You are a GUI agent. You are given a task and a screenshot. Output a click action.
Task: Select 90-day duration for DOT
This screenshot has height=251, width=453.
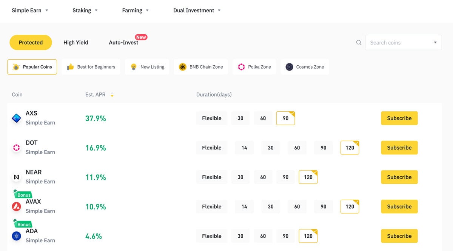(x=324, y=148)
